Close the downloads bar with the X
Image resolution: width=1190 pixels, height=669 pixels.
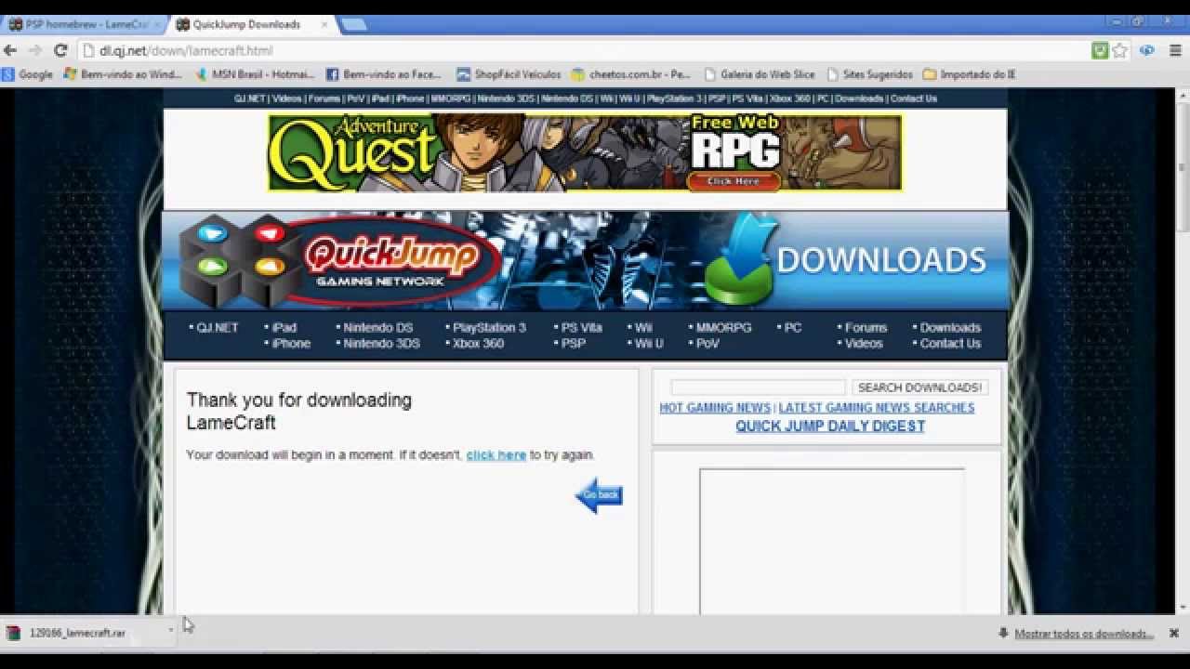1174,634
